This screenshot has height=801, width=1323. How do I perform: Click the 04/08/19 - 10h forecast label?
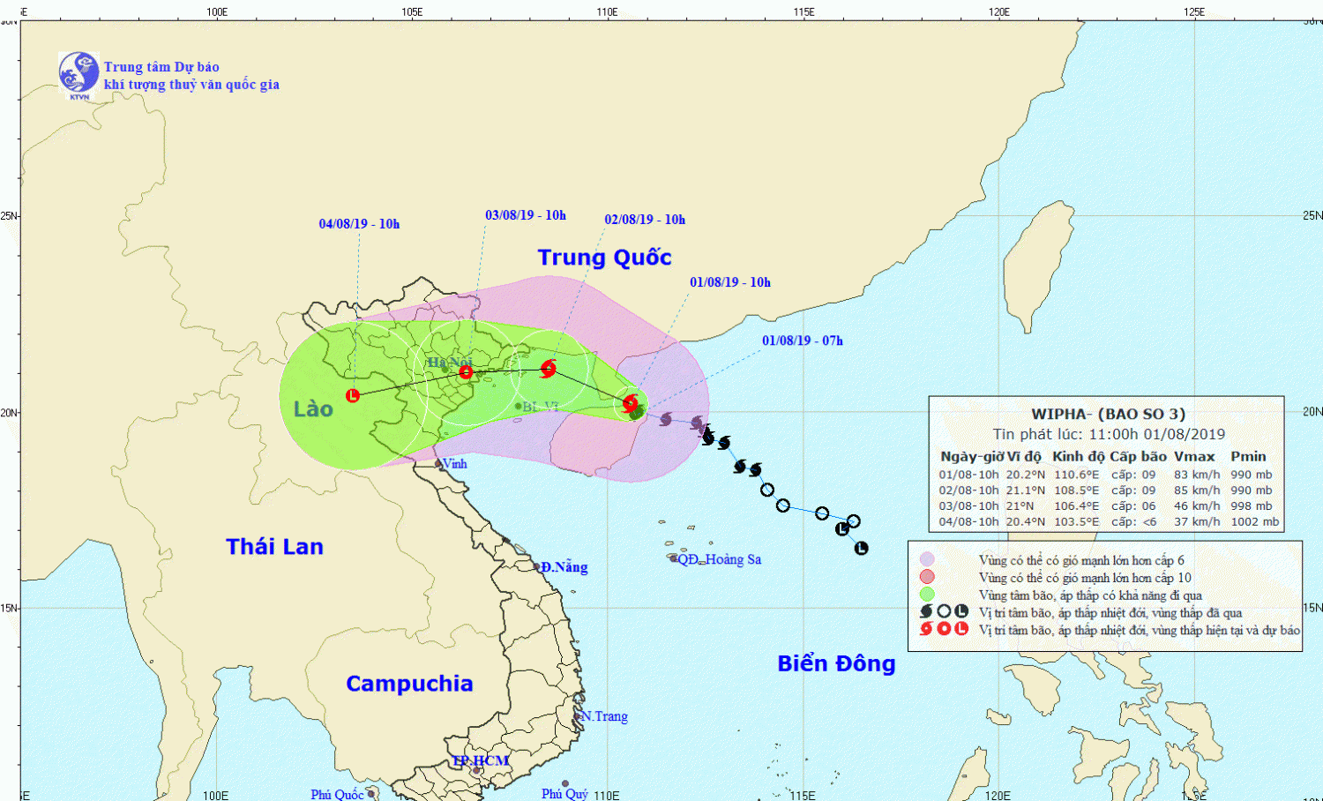tap(359, 224)
